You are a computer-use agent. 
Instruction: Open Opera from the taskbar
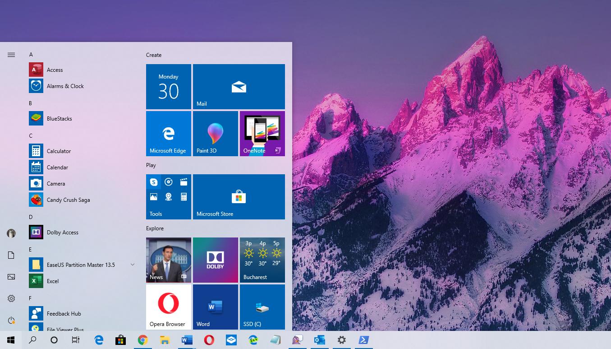pos(209,340)
